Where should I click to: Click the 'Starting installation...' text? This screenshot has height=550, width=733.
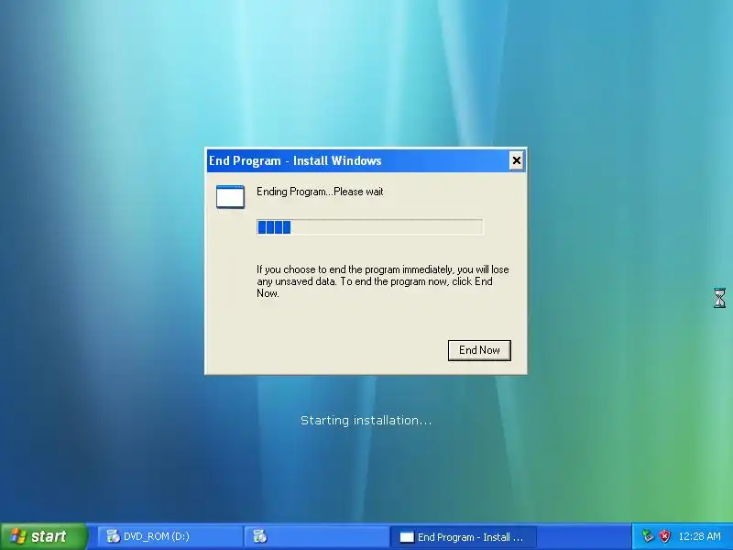[x=366, y=420]
